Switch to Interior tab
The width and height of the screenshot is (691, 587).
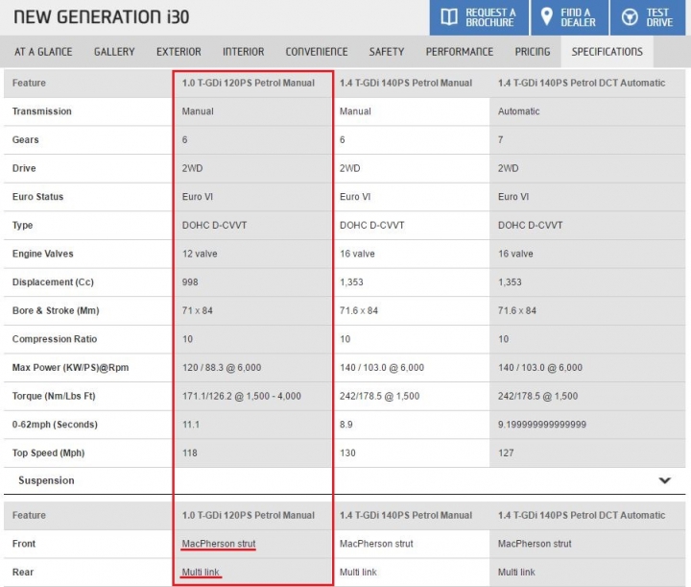(243, 52)
